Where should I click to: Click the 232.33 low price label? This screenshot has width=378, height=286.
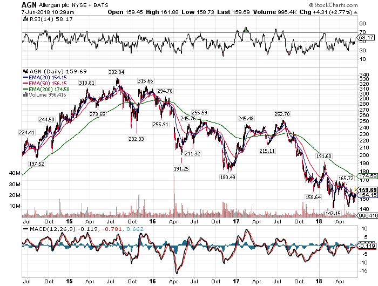tap(136, 139)
